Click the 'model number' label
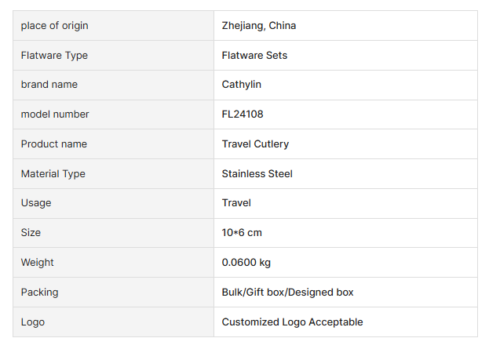 (55, 115)
